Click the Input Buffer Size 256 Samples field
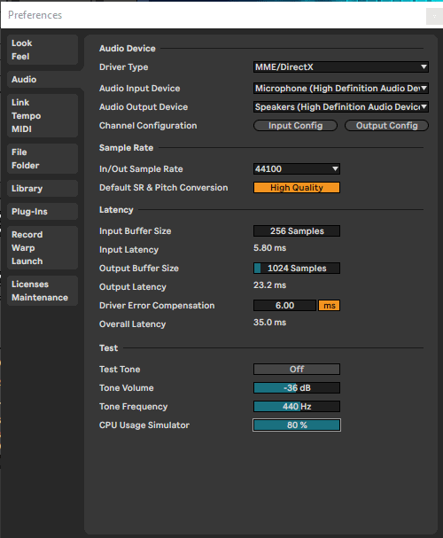The width and height of the screenshot is (443, 538). [x=297, y=231]
